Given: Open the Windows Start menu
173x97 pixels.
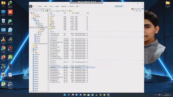Looking at the screenshot, I should point(65,95).
